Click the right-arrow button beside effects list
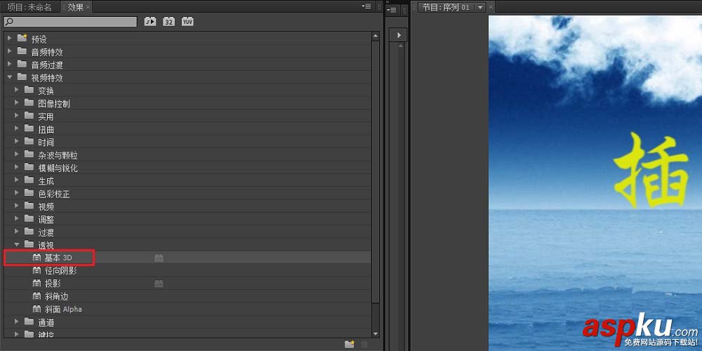The image size is (702, 351). tap(398, 35)
